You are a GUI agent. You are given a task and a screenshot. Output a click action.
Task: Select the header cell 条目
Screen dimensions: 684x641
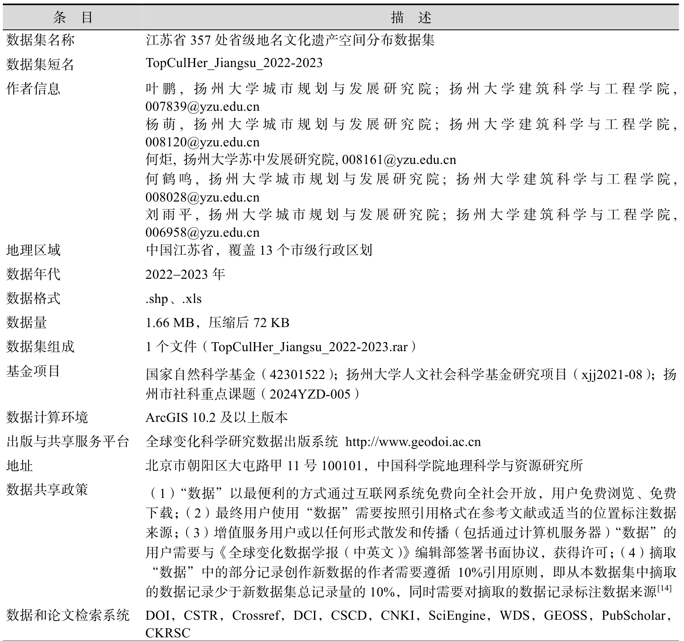[73, 17]
